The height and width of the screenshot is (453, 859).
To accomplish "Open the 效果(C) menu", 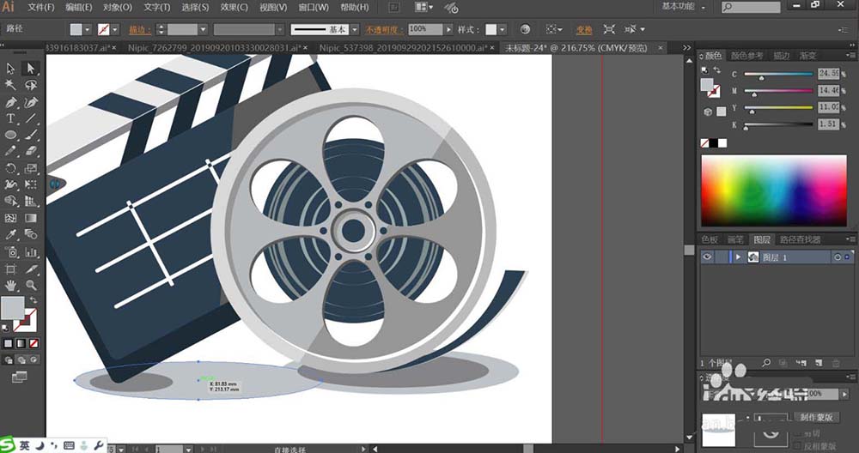I will pyautogui.click(x=235, y=7).
